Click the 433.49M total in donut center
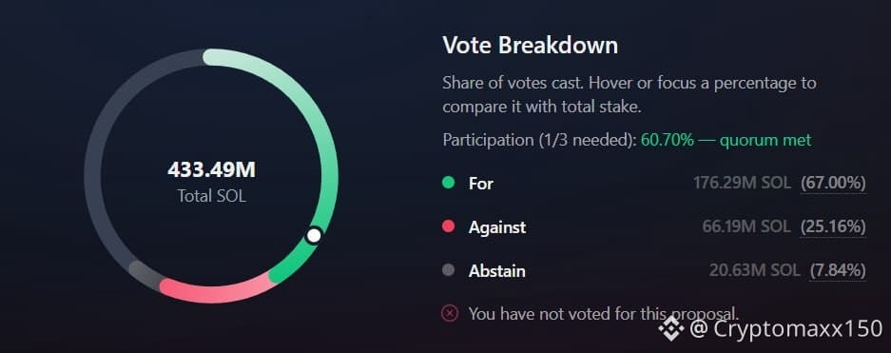The height and width of the screenshot is (353, 891). [211, 169]
